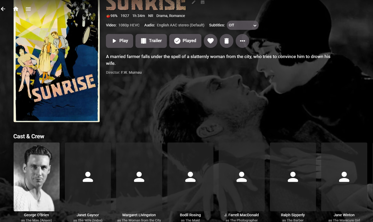Screen dimensions: 373x222
Task: Open George O'Brien's name link
Action: pyautogui.click(x=37, y=215)
